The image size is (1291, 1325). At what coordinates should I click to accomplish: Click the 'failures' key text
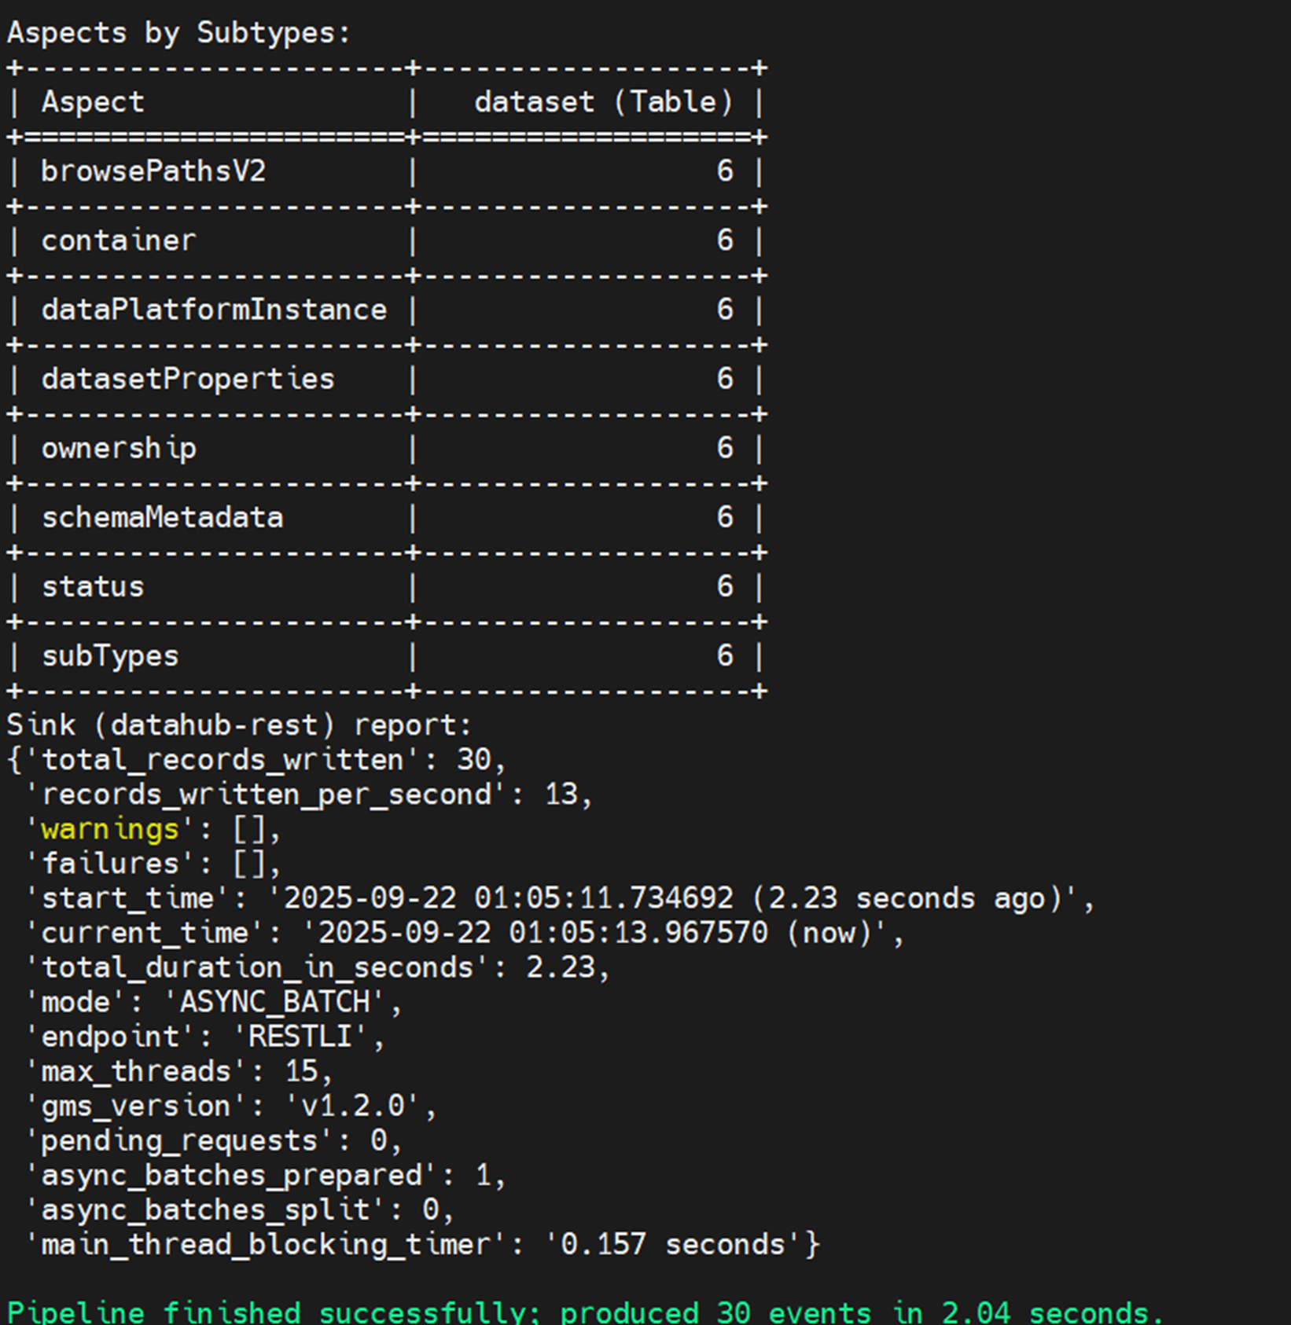pos(110,864)
